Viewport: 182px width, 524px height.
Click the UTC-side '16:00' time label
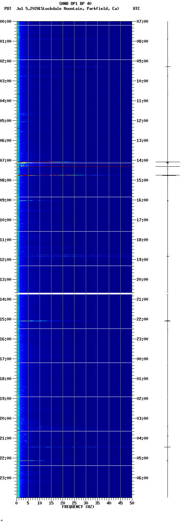click(x=142, y=200)
